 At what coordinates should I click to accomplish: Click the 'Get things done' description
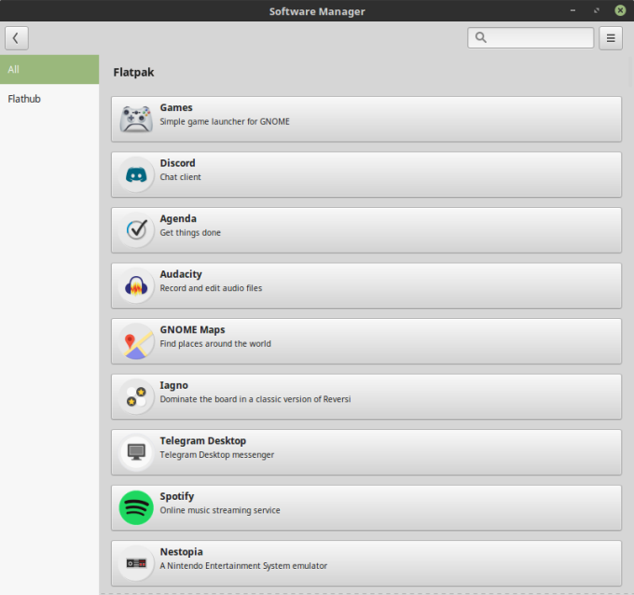pos(190,232)
